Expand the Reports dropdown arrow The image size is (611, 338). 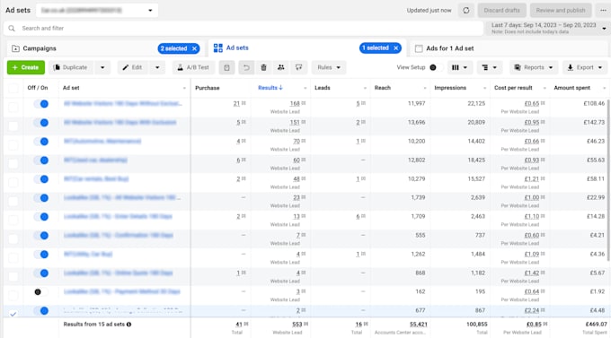pyautogui.click(x=551, y=67)
